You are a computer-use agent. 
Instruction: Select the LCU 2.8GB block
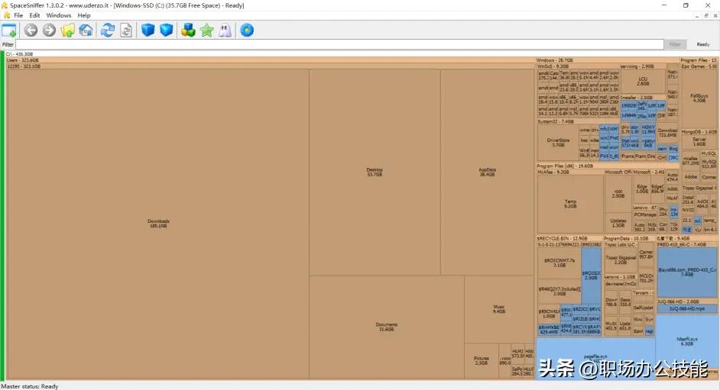(643, 81)
